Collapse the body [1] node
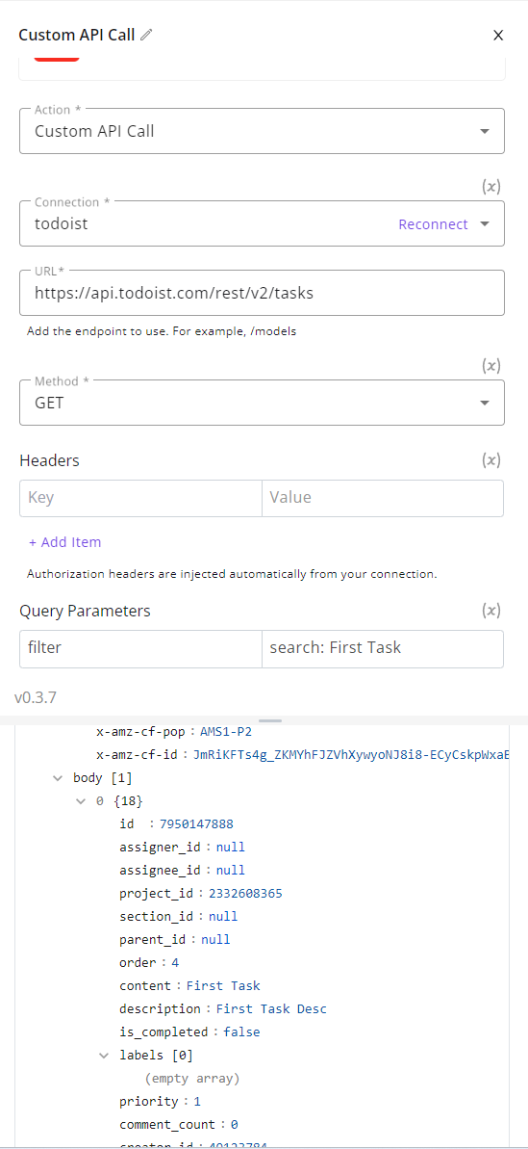The height and width of the screenshot is (1149, 528). [x=58, y=778]
